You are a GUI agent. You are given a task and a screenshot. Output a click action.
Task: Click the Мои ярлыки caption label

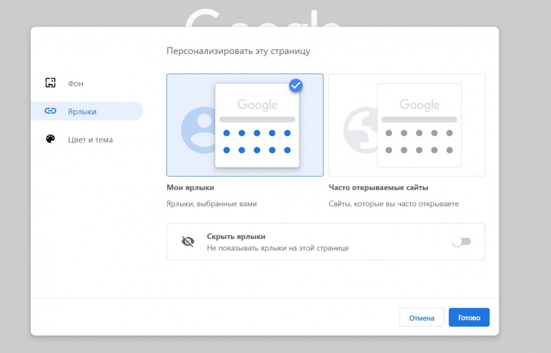190,187
